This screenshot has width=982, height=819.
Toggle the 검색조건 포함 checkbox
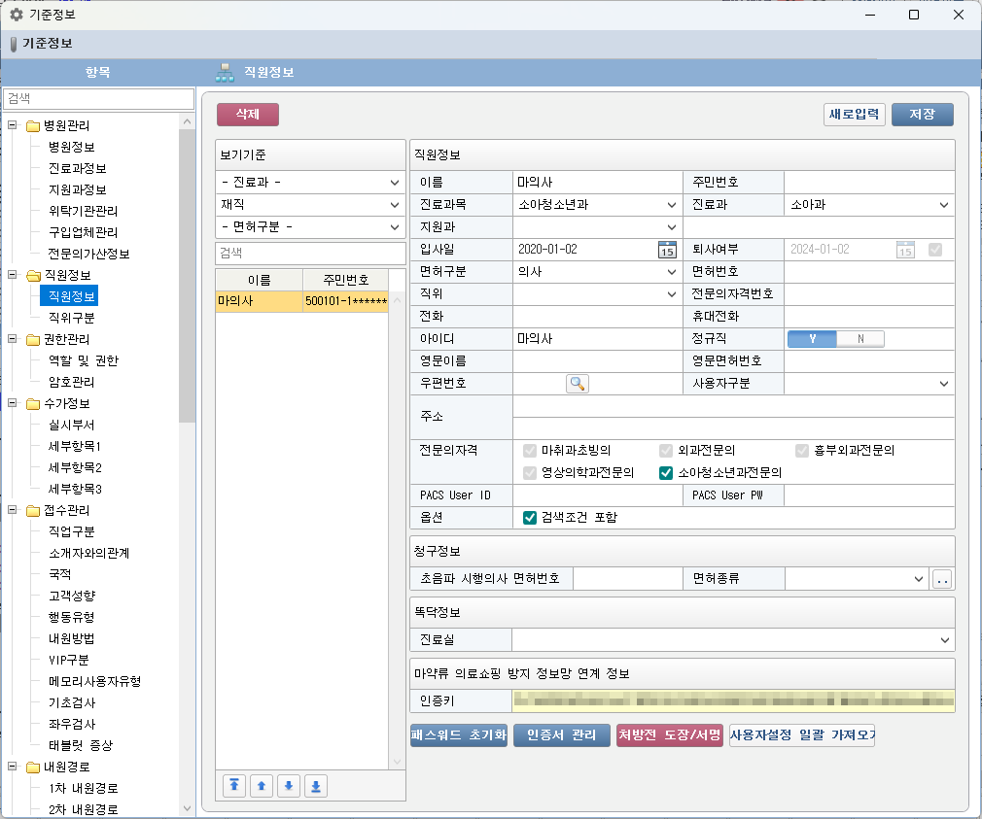click(x=530, y=518)
